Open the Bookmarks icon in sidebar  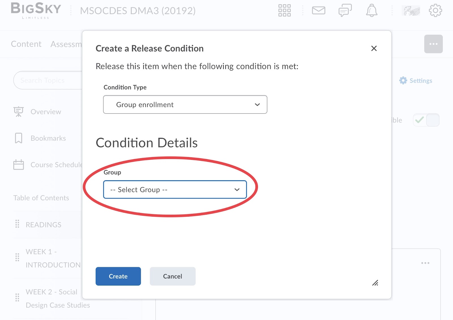pyautogui.click(x=18, y=138)
